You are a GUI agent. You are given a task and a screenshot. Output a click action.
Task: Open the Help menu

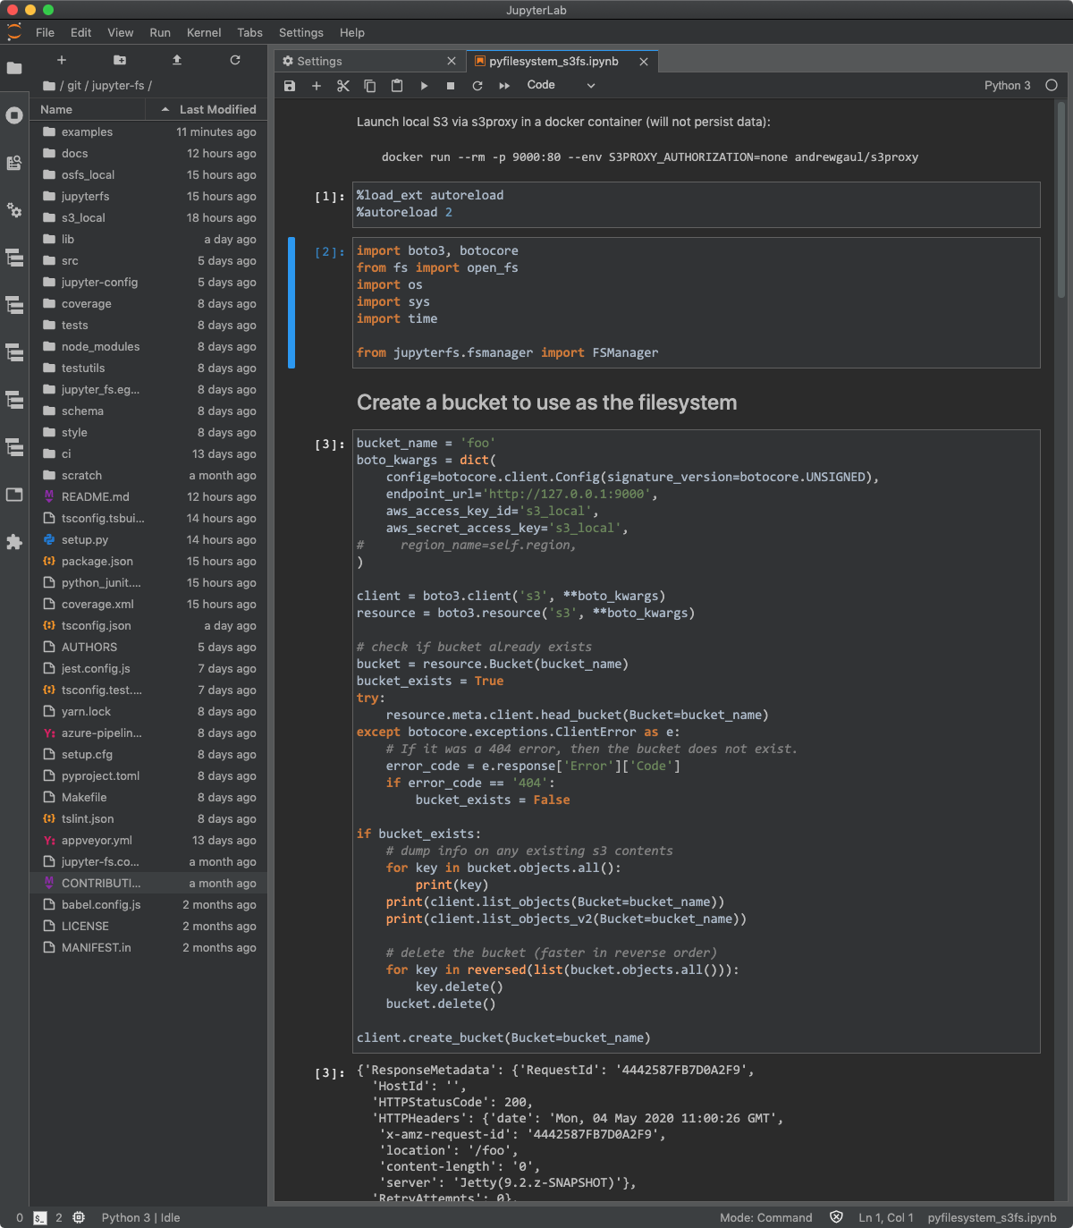coord(352,32)
